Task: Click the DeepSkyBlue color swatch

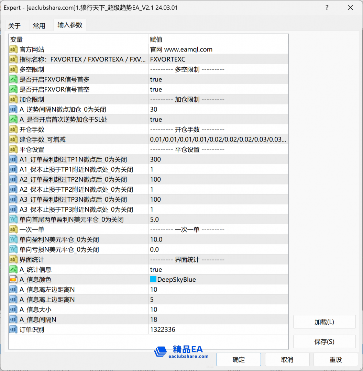Action: pos(153,280)
